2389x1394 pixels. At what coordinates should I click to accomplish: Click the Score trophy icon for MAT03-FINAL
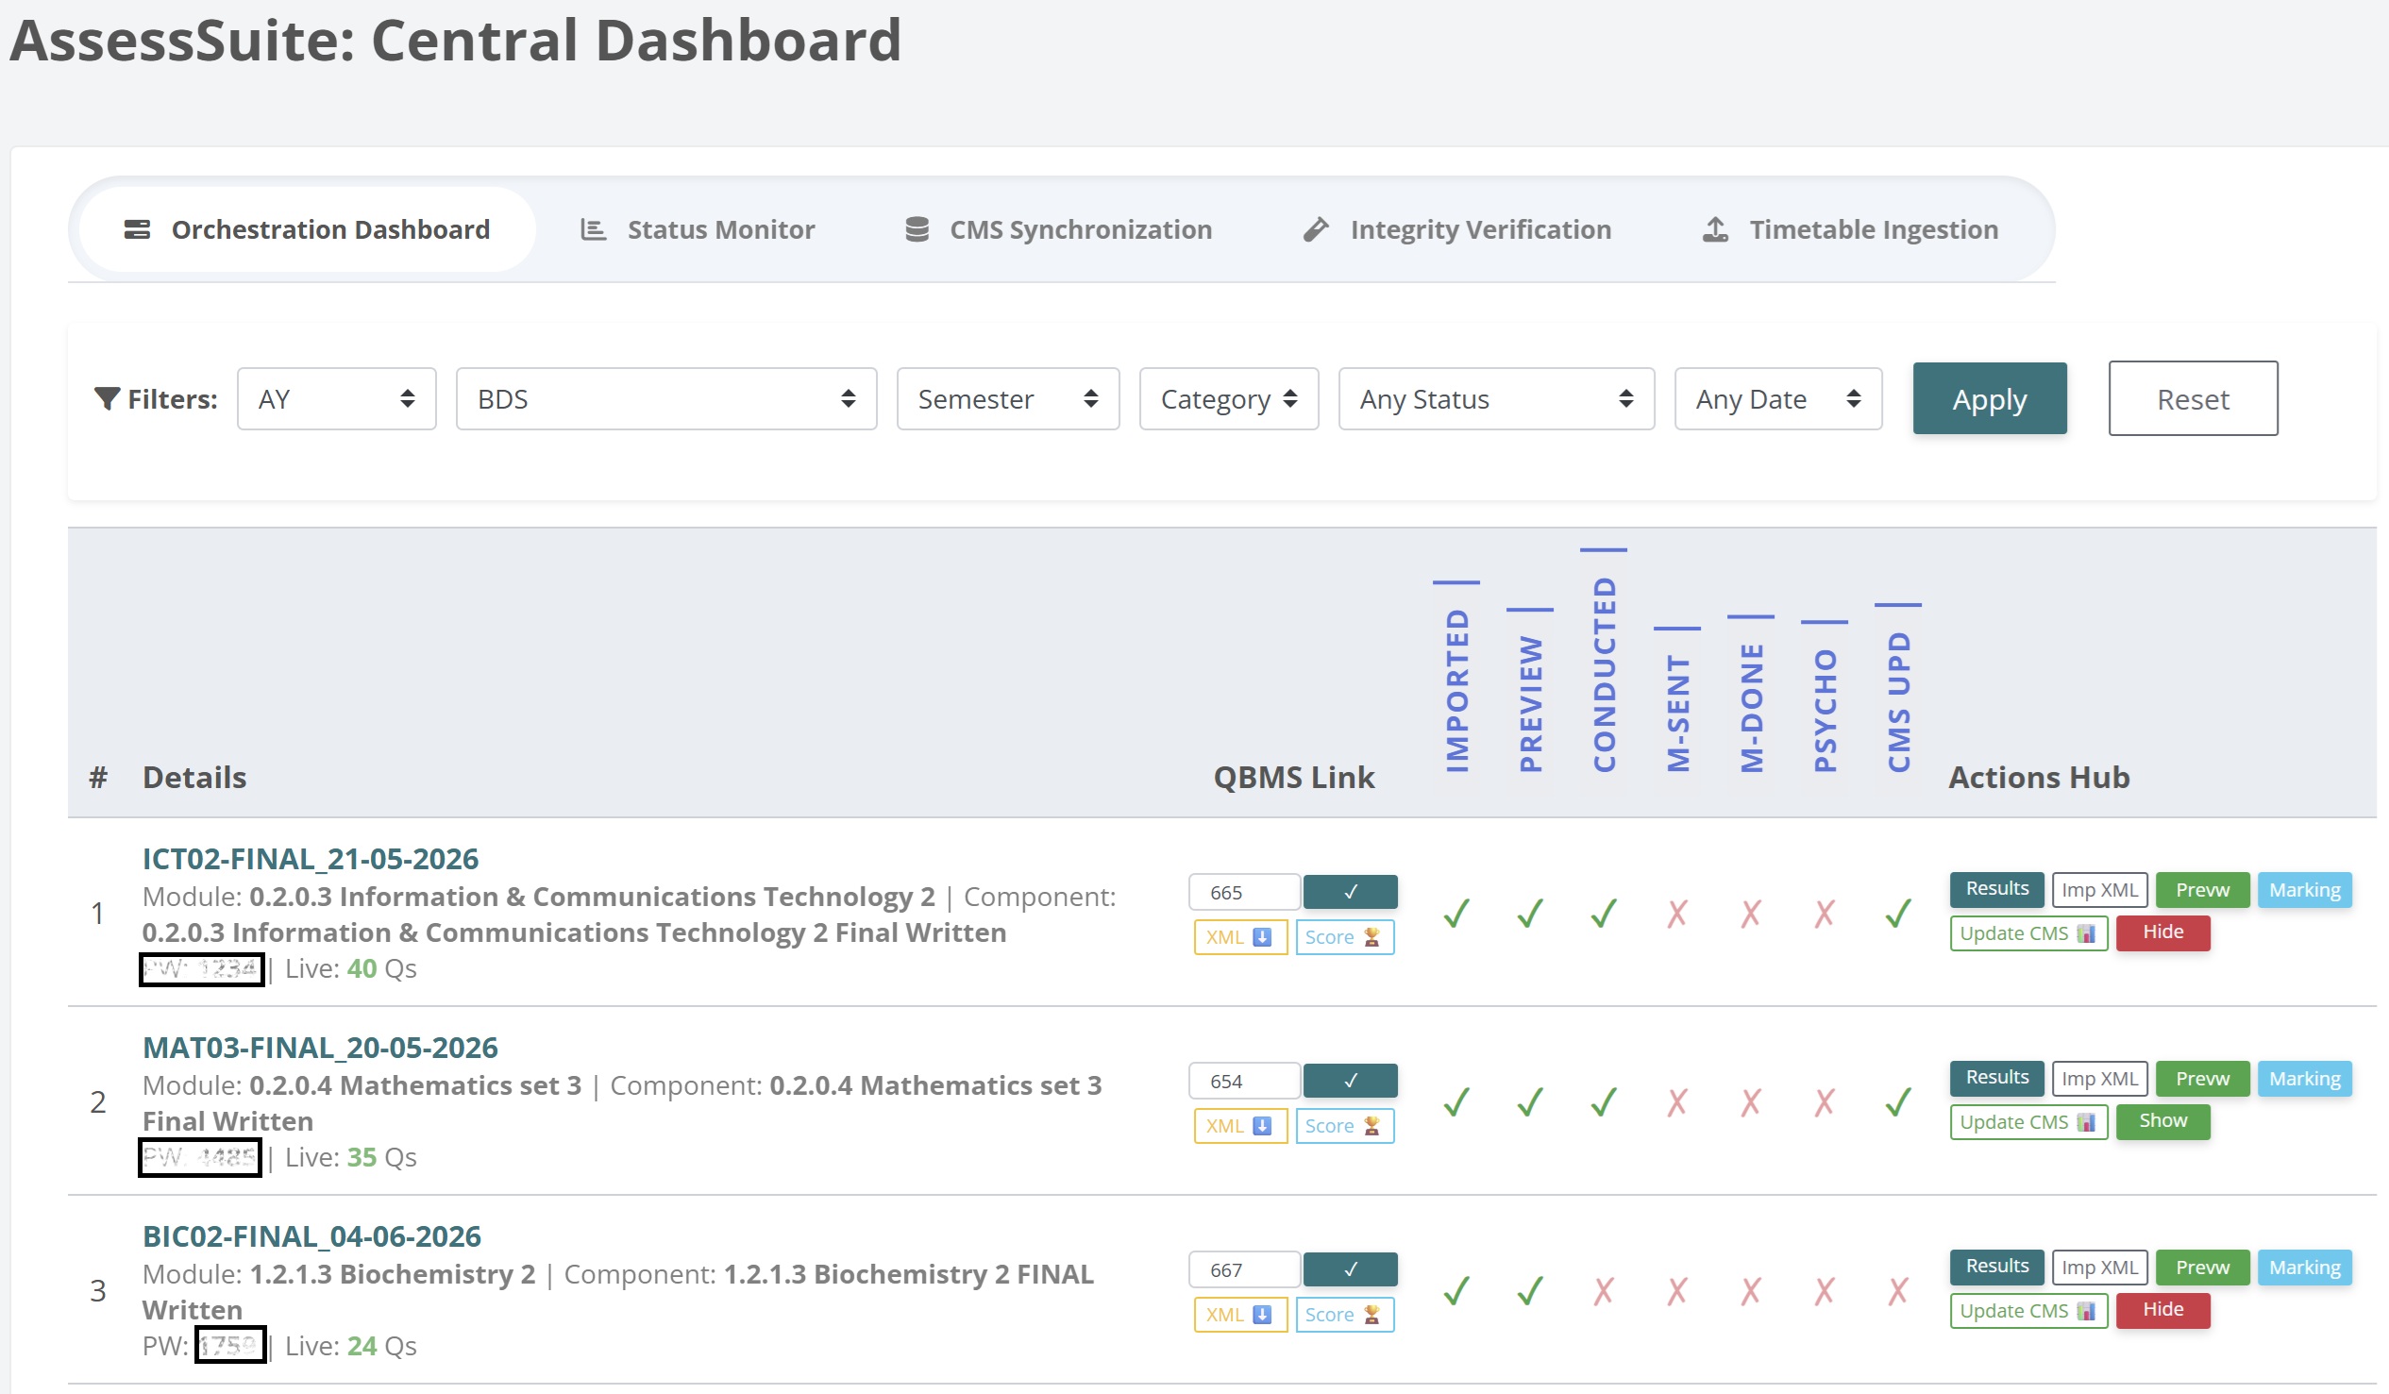coord(1371,1126)
